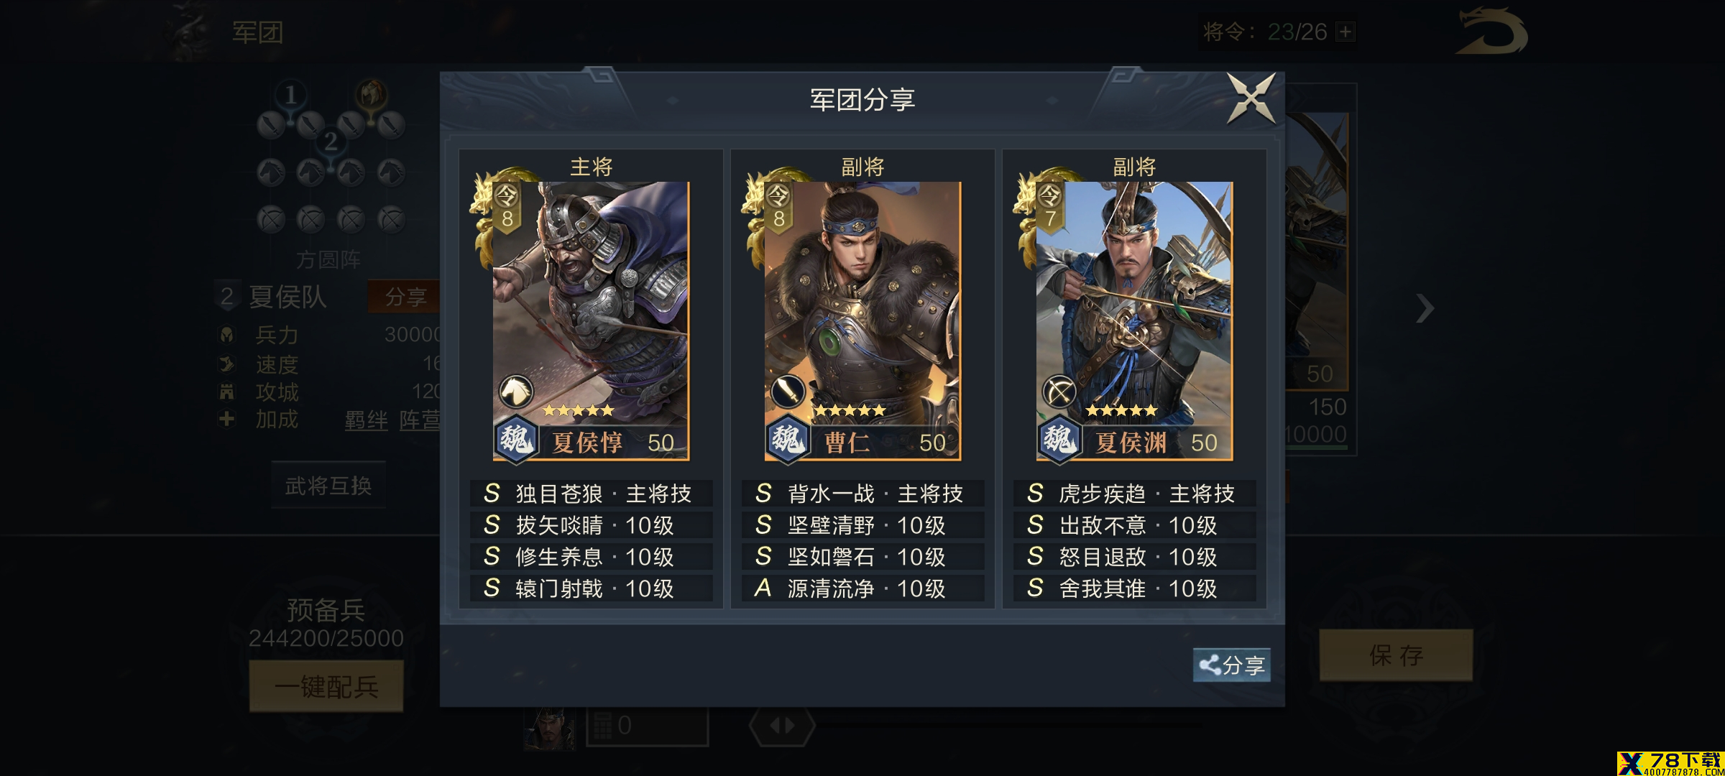Open the 夏侯惇 general card
Viewport: 1725px width, 776px height.
[591, 320]
